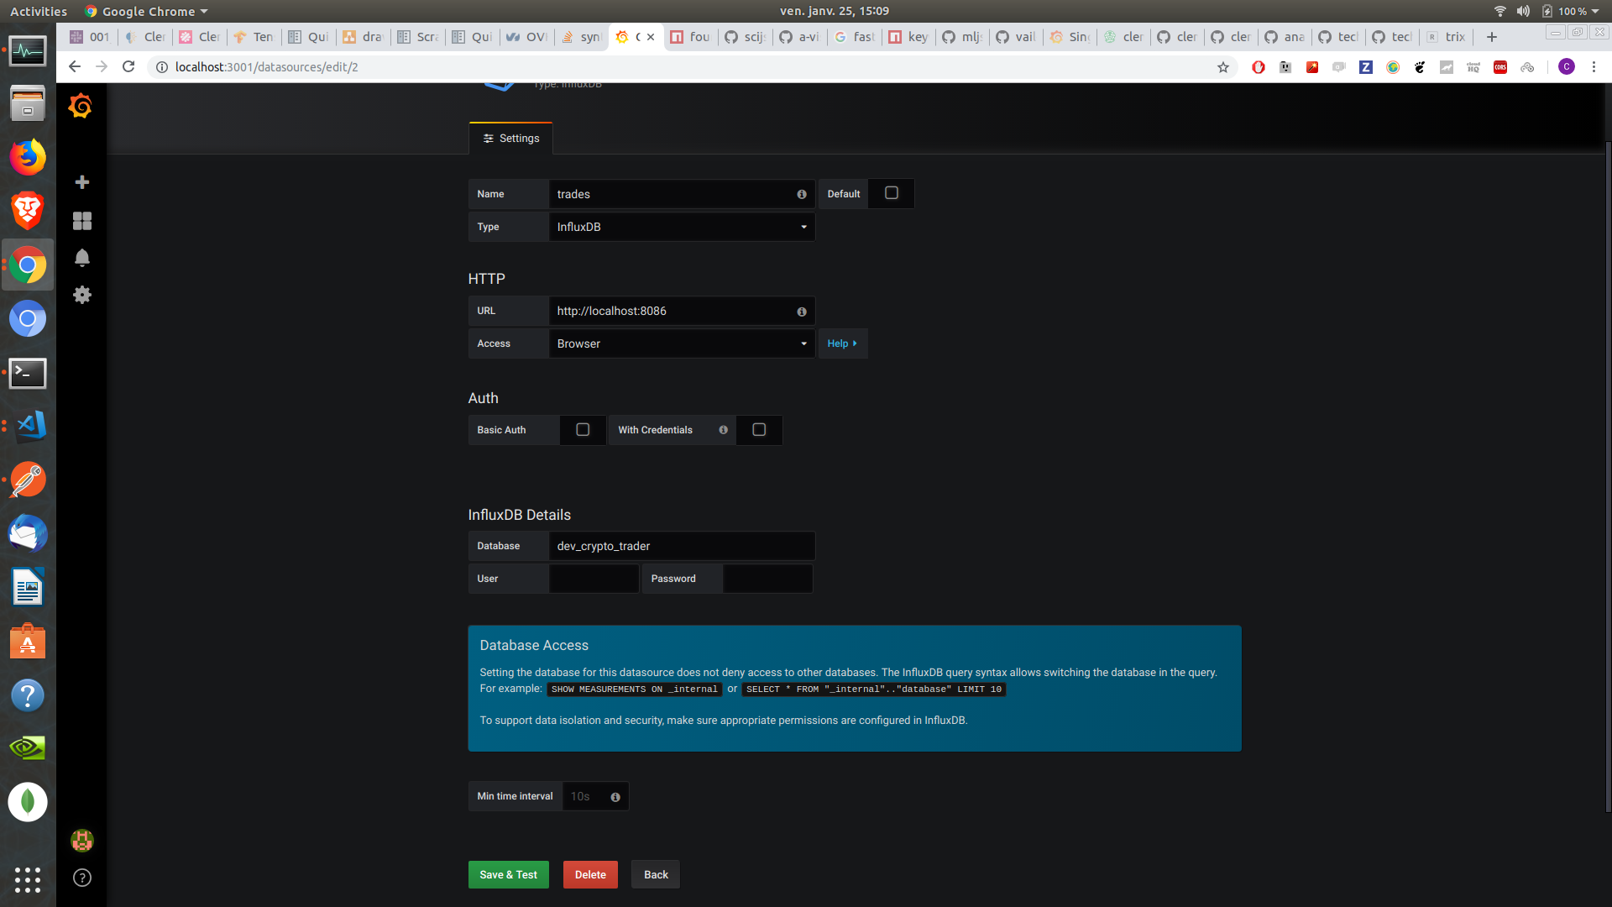
Task: Open the Configuration gear icon
Action: point(82,295)
